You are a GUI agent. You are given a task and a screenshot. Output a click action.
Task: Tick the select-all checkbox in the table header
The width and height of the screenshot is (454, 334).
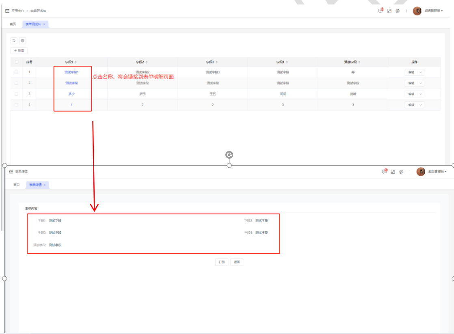[x=17, y=62]
